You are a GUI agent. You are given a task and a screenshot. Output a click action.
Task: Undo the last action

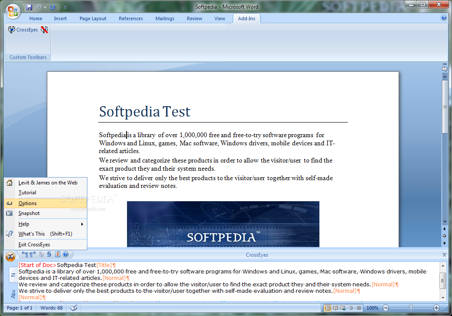point(39,7)
